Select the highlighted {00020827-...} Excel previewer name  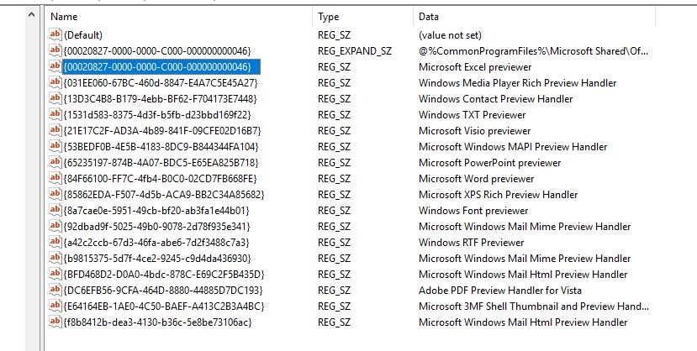[x=157, y=66]
